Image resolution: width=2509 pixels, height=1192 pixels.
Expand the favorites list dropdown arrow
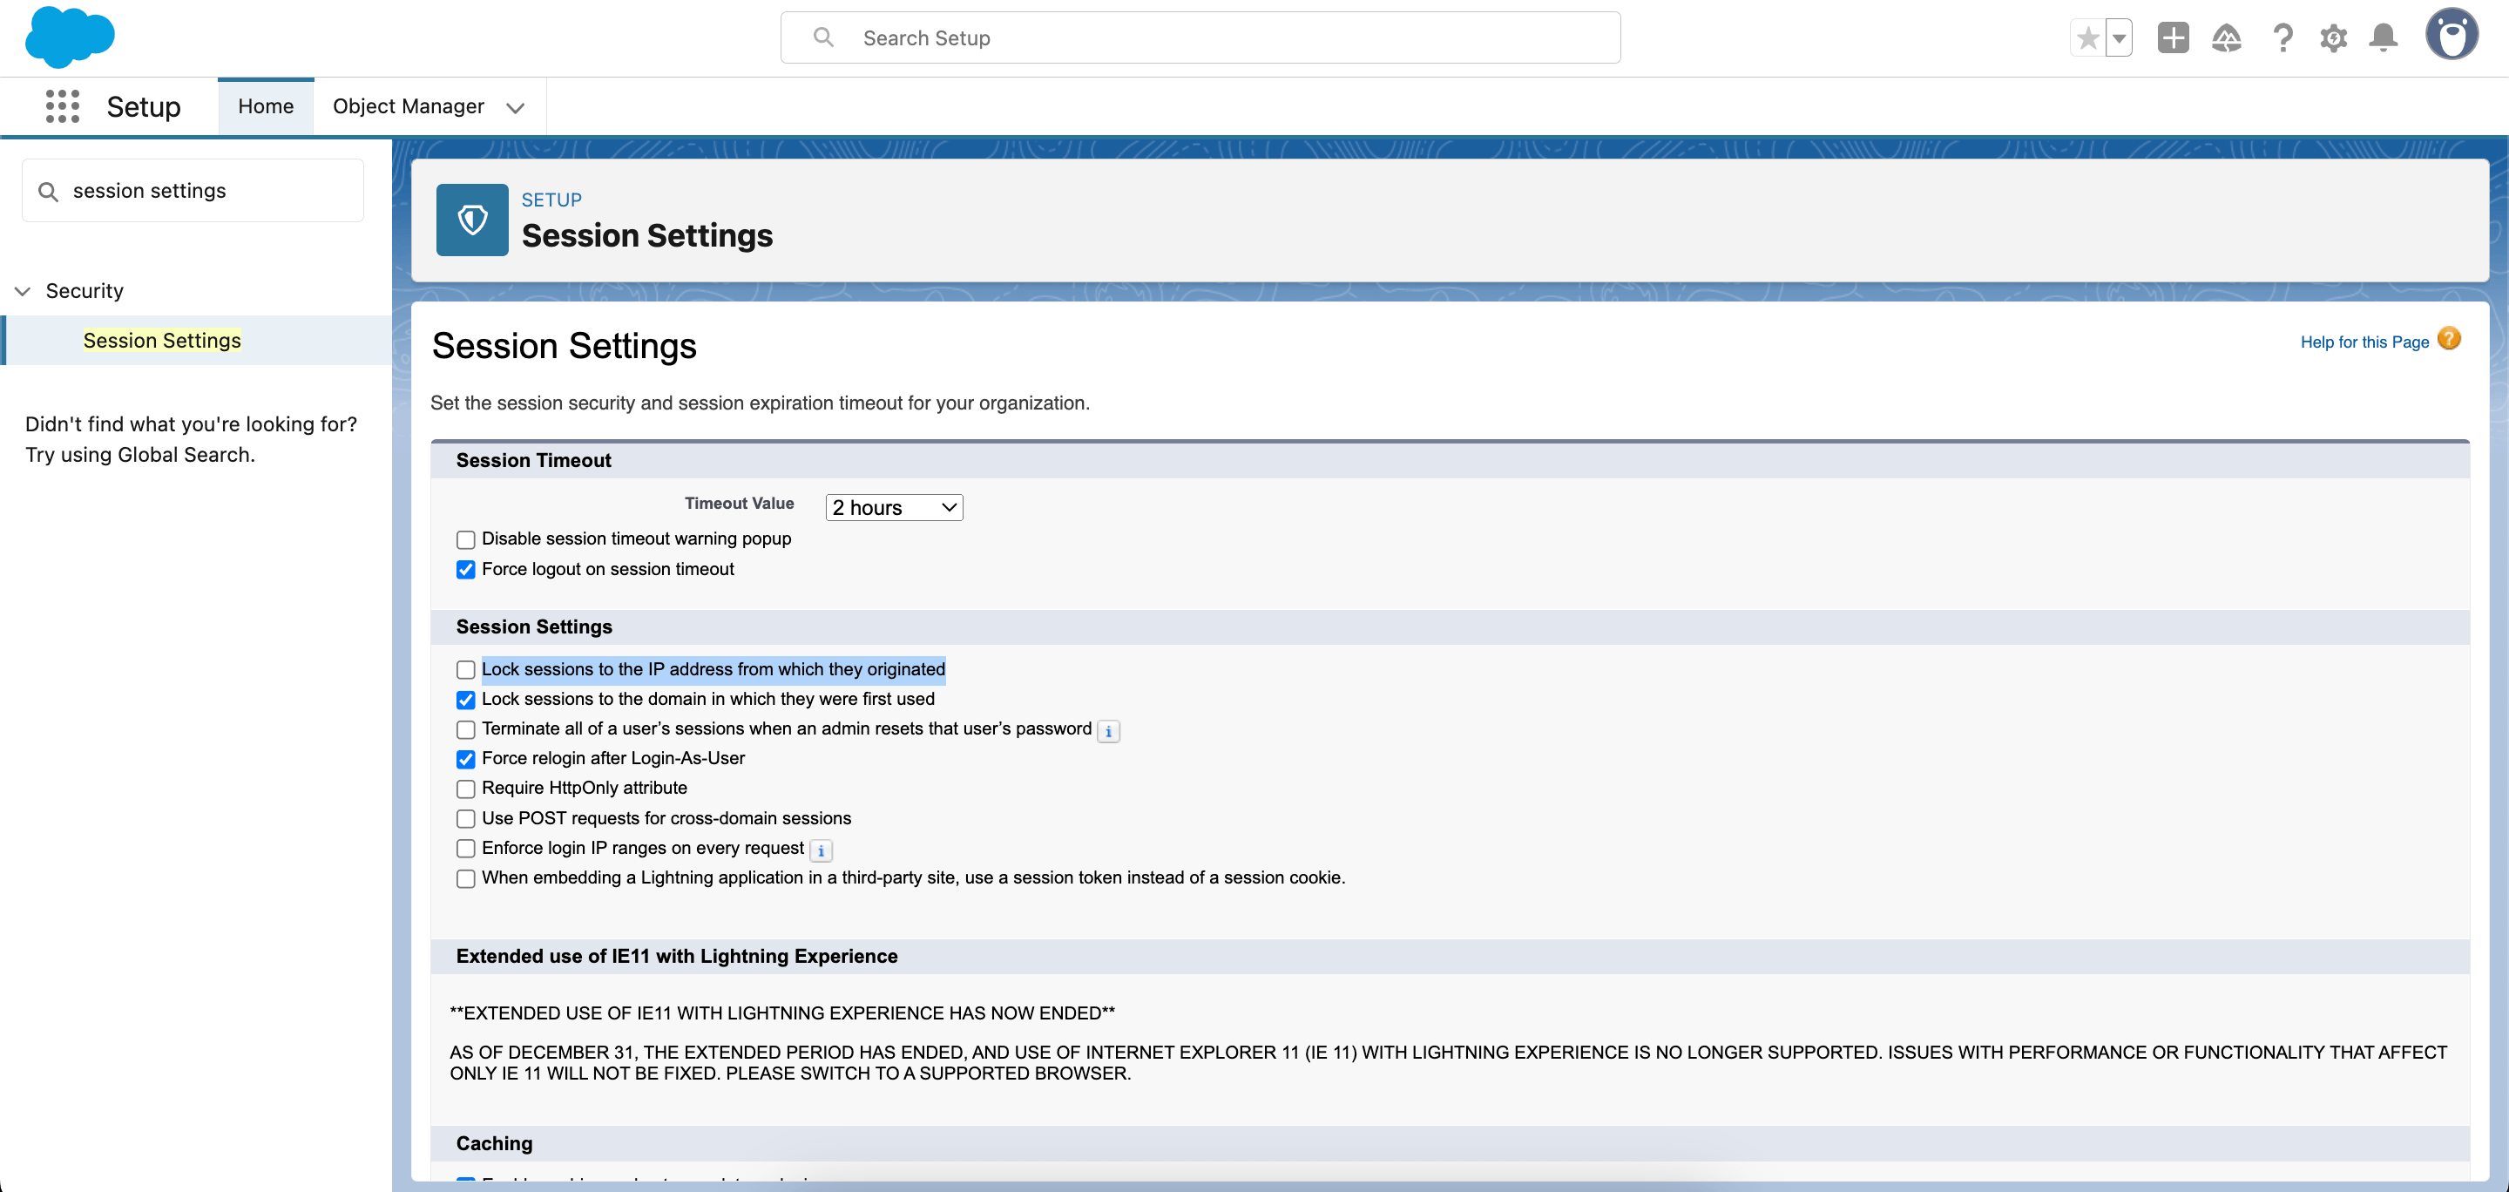(x=2120, y=38)
